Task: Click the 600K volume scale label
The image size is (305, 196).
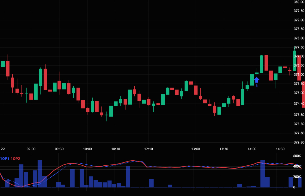Action: (297, 156)
